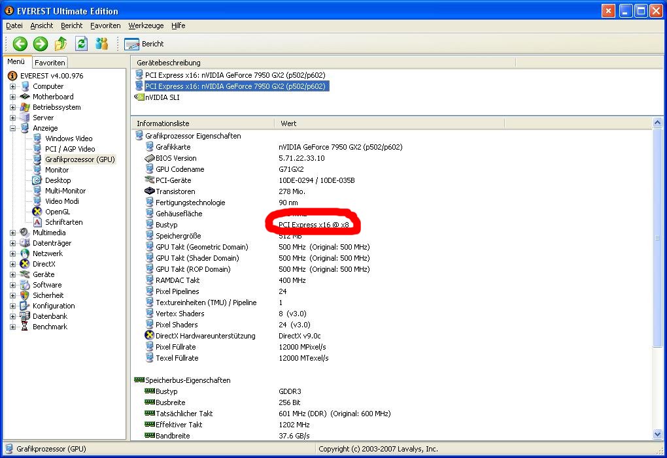The height and width of the screenshot is (458, 667).
Task: Select highlighted second GeForce 7950 GX2 device
Action: pyautogui.click(x=237, y=86)
